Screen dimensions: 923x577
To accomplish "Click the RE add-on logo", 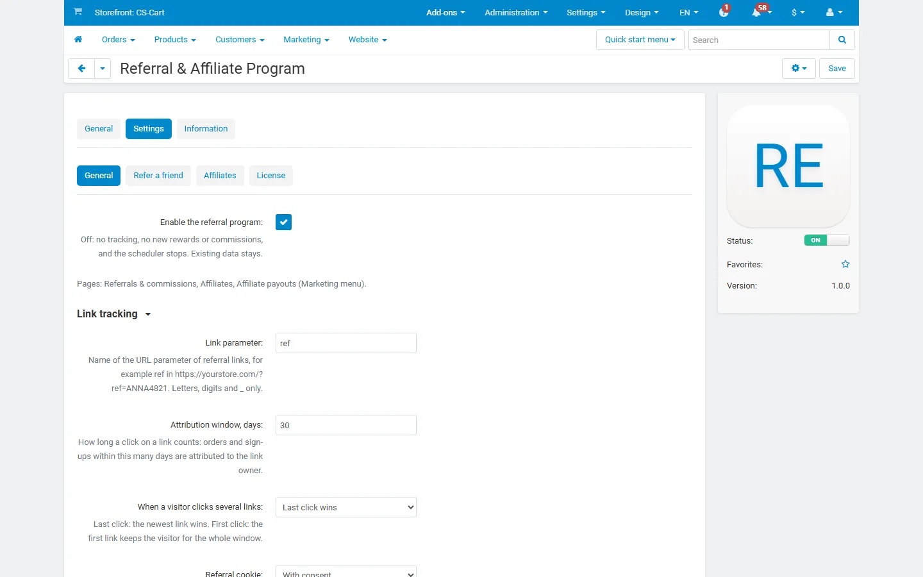I will tap(788, 167).
